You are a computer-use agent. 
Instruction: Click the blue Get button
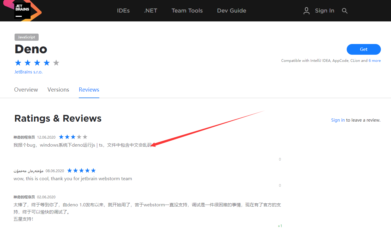[364, 49]
